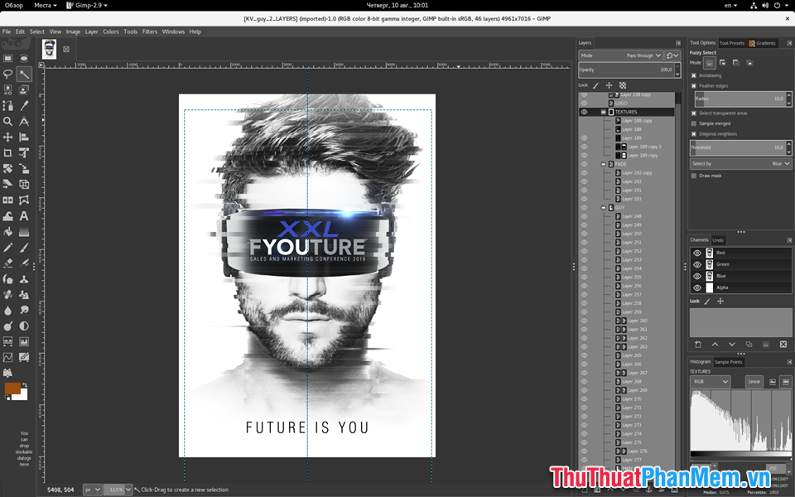Viewport: 795px width, 497px height.
Task: Switch to the Tool Presets tab
Action: point(731,43)
